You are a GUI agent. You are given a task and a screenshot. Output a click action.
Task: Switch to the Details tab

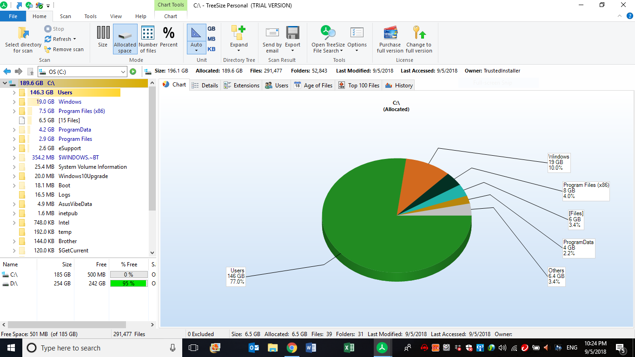point(205,85)
